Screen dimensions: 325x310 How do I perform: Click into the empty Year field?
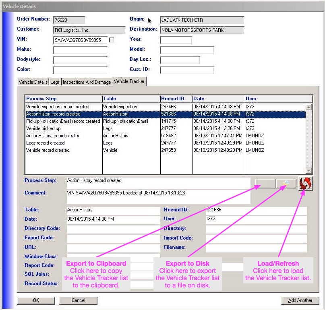pos(176,40)
